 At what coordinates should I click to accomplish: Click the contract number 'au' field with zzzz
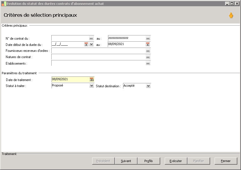(127, 38)
